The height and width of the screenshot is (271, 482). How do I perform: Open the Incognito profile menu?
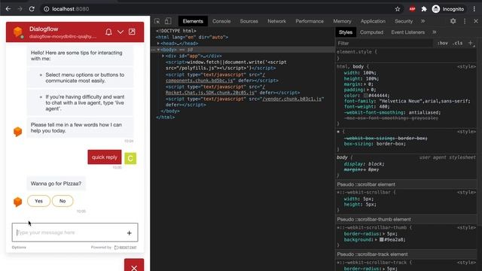(448, 9)
